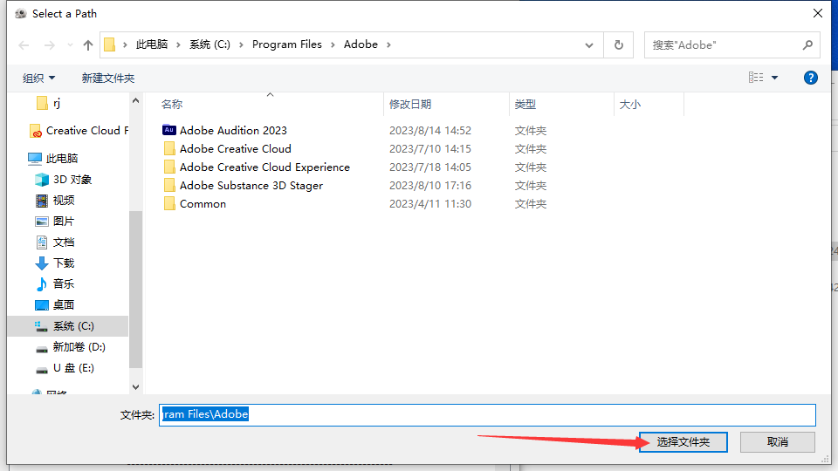Click the sidebar scrollbar thumb
The height and width of the screenshot is (471, 838).
click(136, 290)
